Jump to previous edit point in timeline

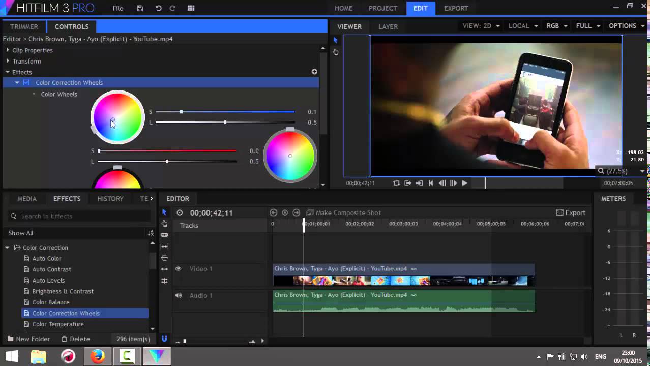pos(273,212)
